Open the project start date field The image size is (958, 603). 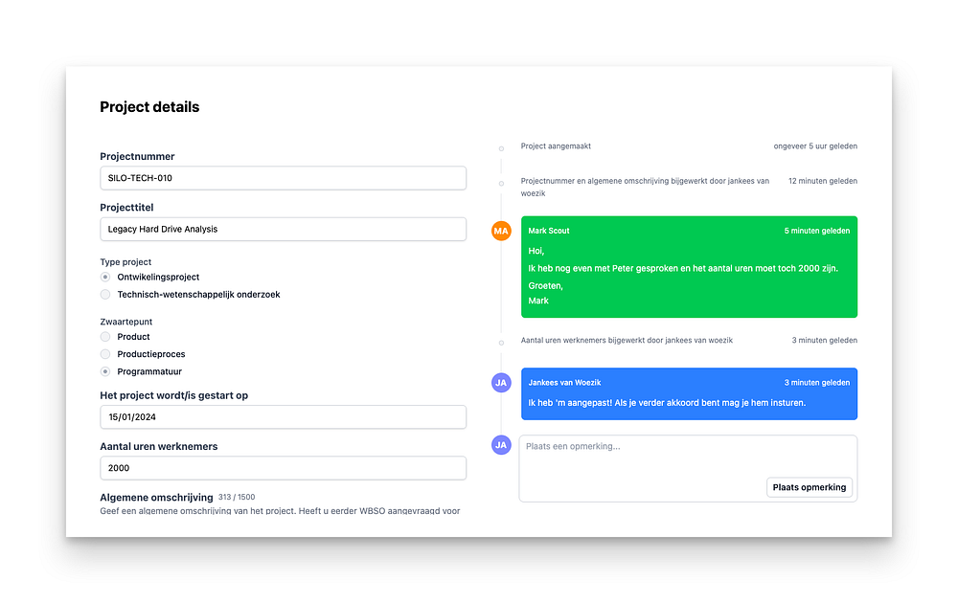tap(283, 417)
